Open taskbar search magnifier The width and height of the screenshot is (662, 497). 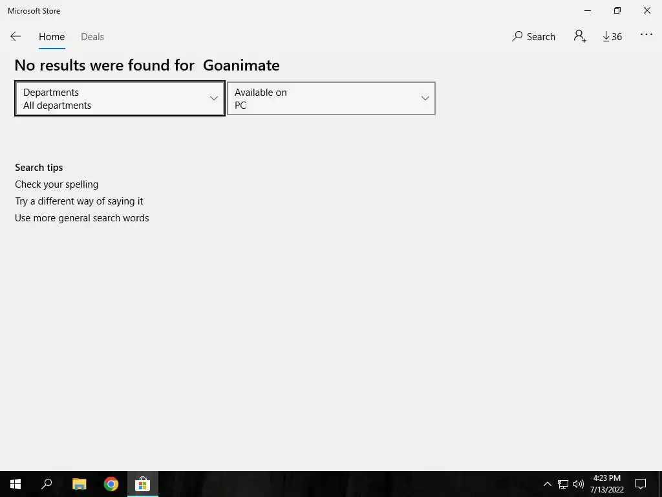tap(47, 484)
